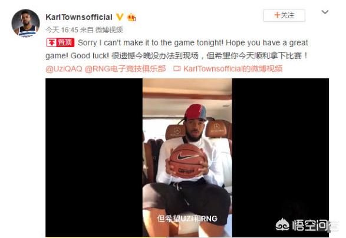346x238 pixels.
Task: Click the 悟空问答 watermark logo
Action: coord(307,225)
